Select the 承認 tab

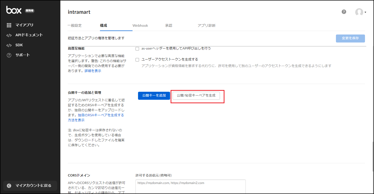click(169, 25)
